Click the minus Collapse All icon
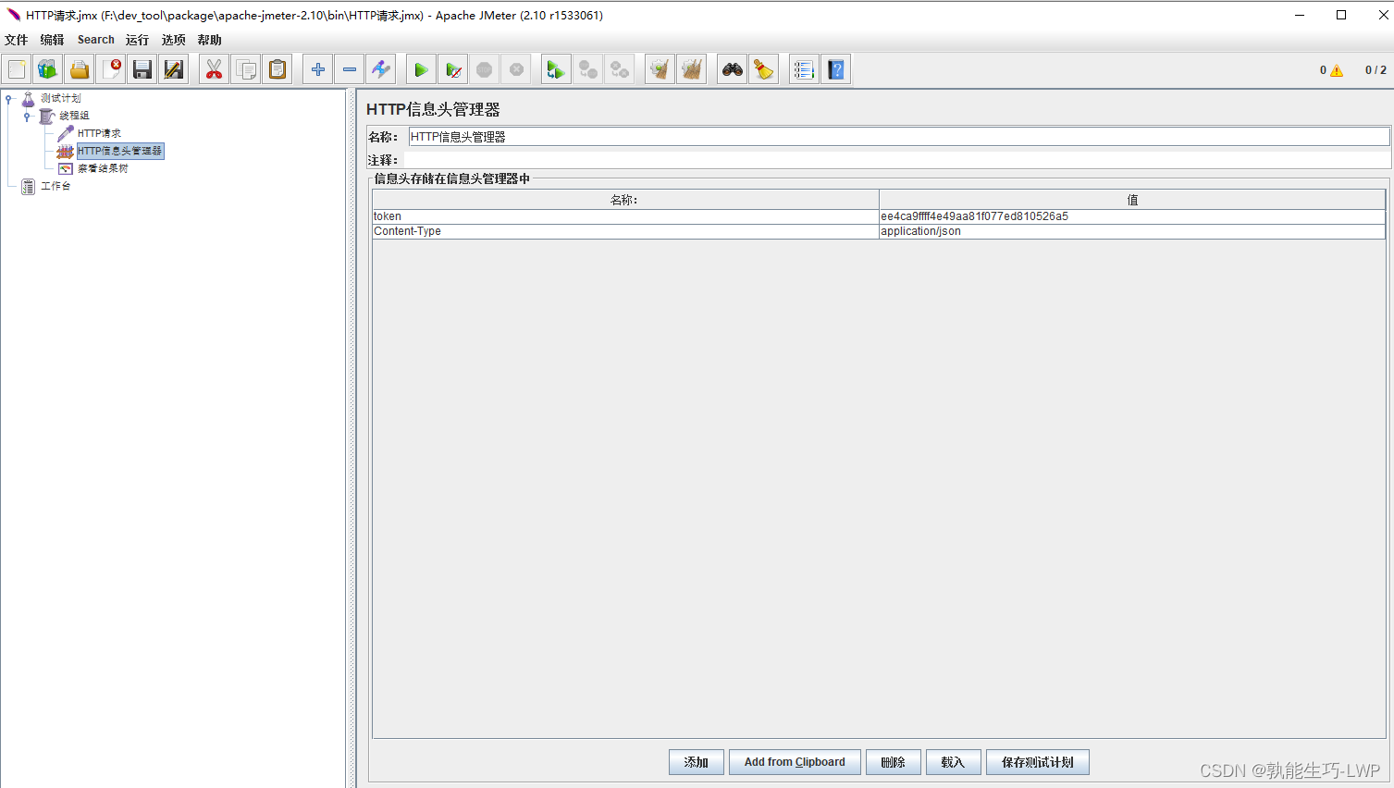 (x=350, y=70)
